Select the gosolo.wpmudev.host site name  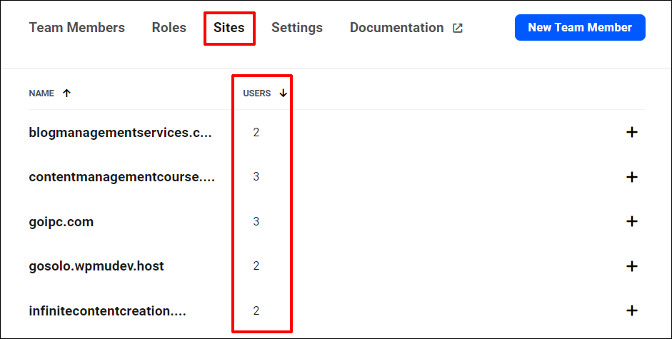[x=96, y=266]
